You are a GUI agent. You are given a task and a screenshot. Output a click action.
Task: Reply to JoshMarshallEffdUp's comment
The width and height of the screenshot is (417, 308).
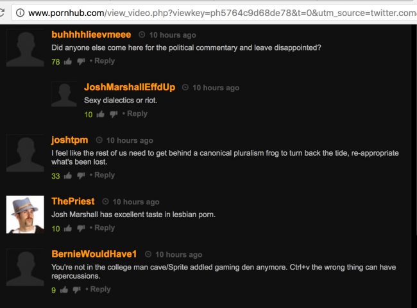137,114
